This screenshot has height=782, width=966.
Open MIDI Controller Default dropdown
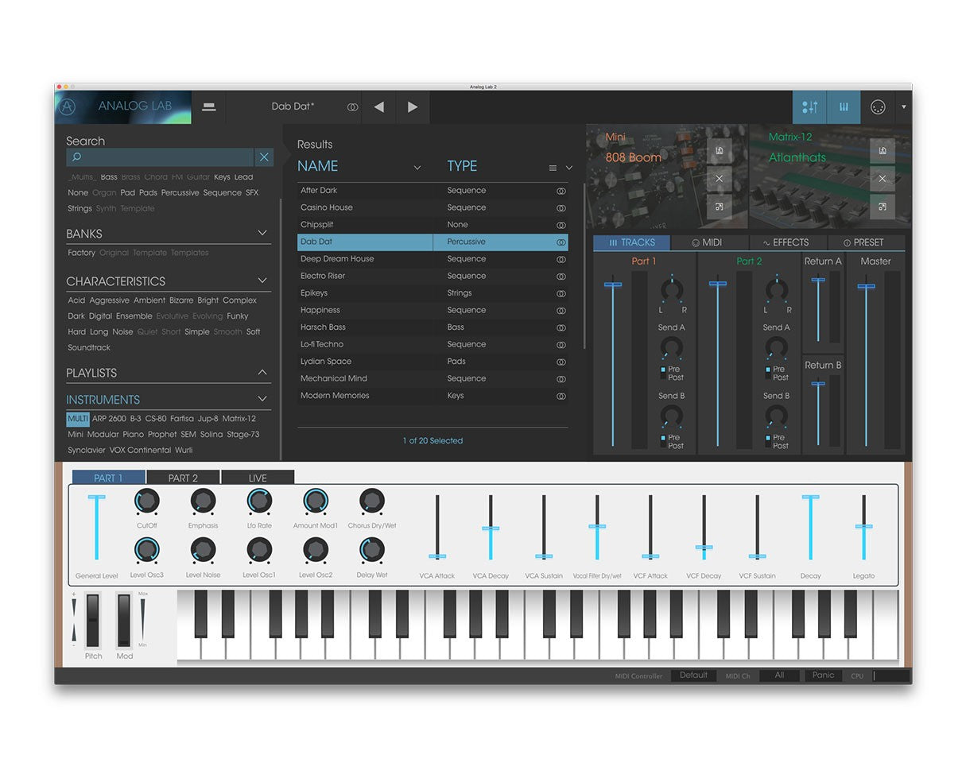click(x=693, y=676)
